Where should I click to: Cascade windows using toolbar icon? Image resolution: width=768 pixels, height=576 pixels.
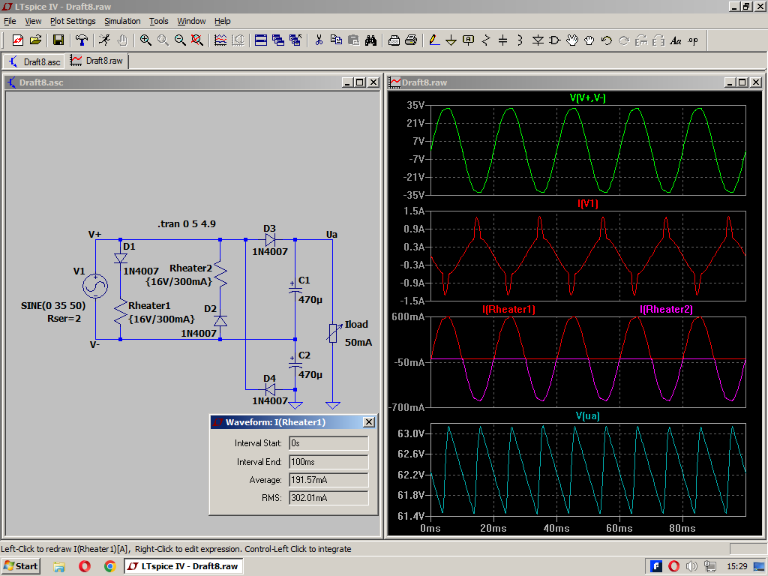click(x=278, y=40)
